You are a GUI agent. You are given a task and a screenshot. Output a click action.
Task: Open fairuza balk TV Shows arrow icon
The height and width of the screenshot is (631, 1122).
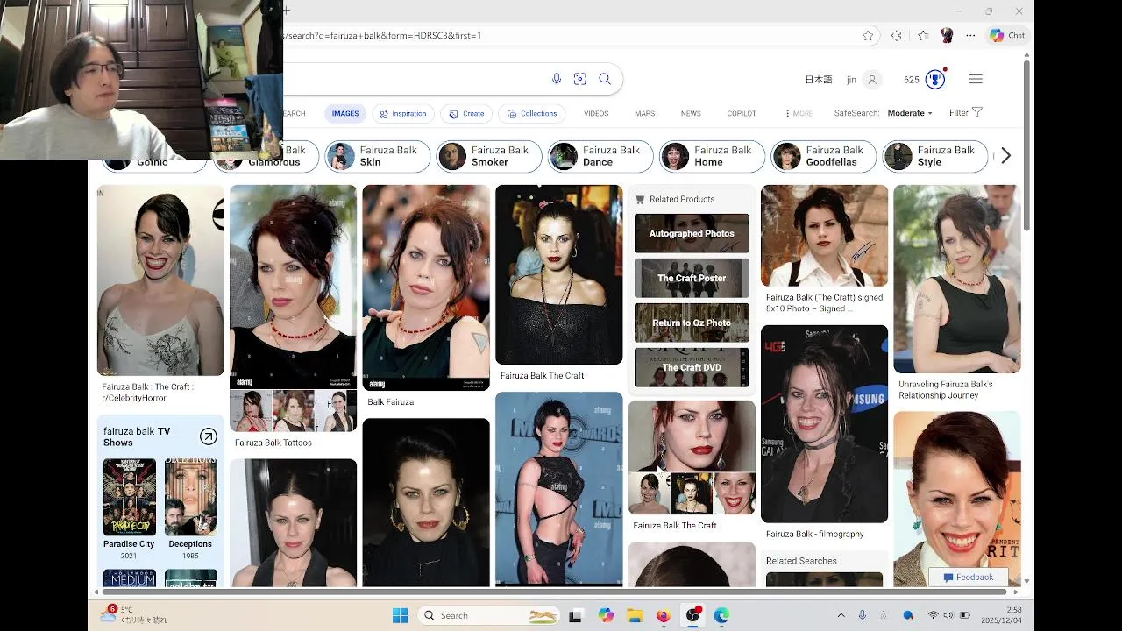pos(208,436)
